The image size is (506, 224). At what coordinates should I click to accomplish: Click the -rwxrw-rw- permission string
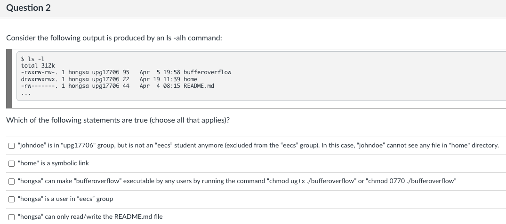point(40,72)
